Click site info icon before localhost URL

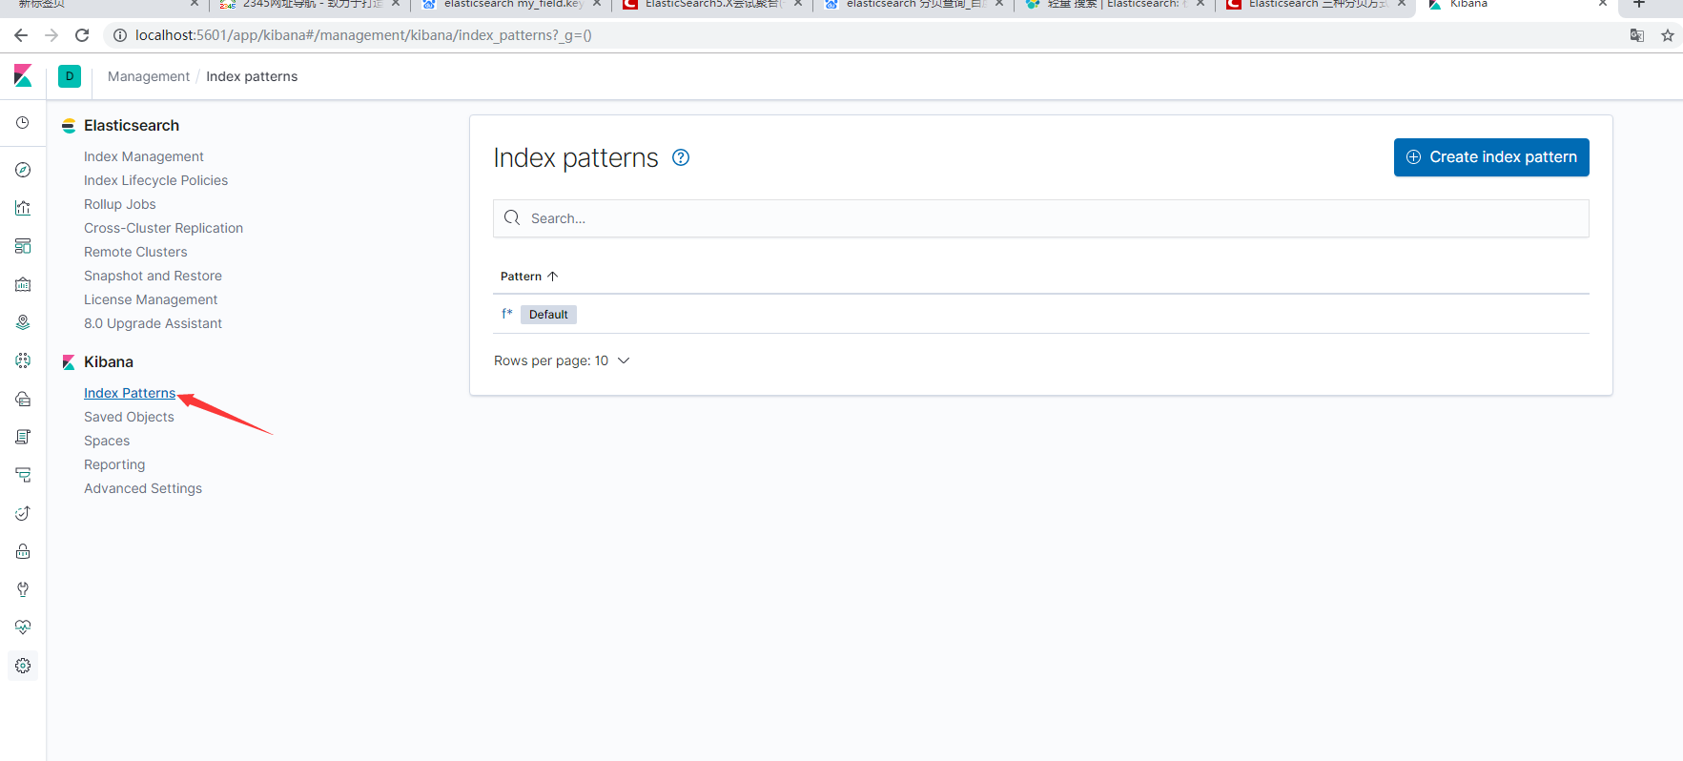[x=120, y=35]
